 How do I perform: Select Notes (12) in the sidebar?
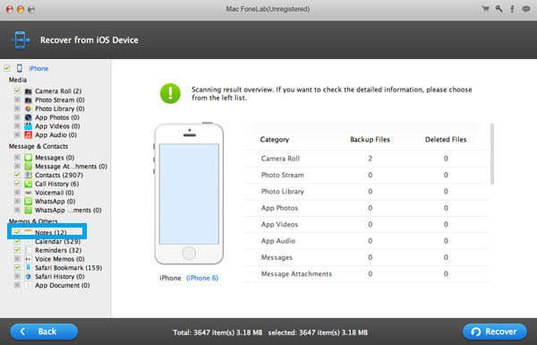pyautogui.click(x=51, y=232)
